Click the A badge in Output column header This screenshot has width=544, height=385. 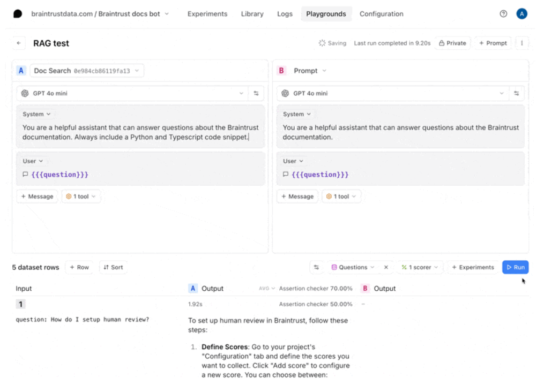193,288
